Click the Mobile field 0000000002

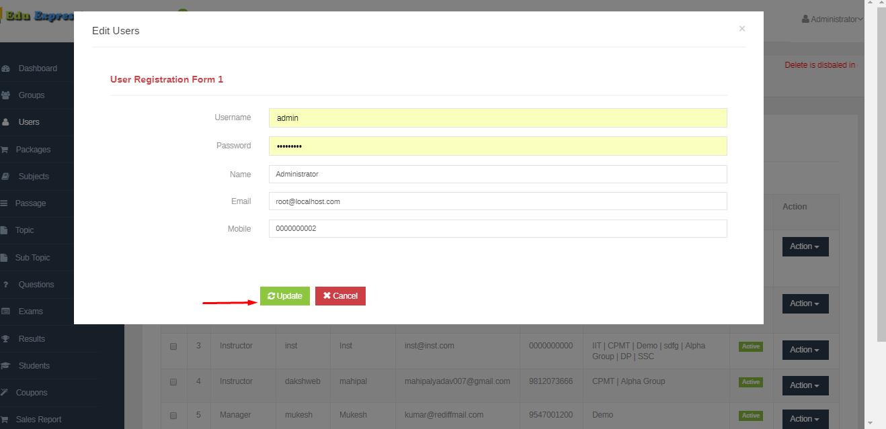[x=498, y=228]
